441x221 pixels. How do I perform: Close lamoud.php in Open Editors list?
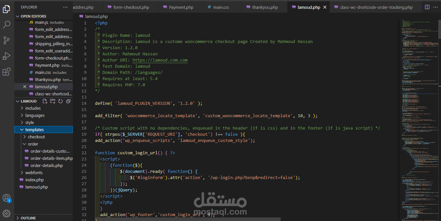tap(25, 87)
